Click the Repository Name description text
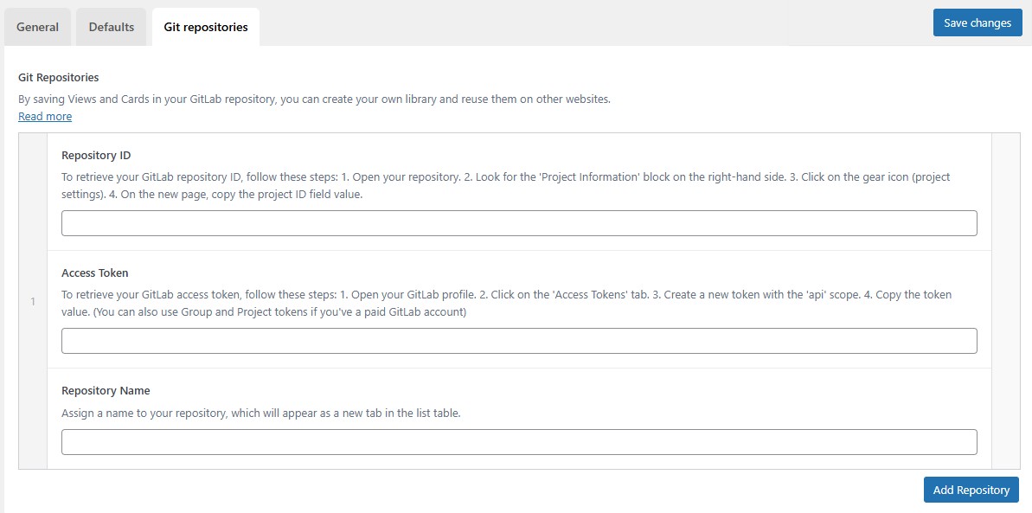 point(260,414)
